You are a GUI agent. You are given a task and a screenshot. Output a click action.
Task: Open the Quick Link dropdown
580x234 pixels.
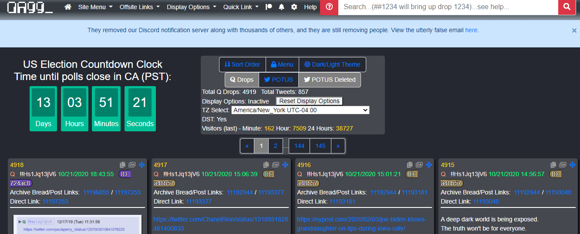241,7
